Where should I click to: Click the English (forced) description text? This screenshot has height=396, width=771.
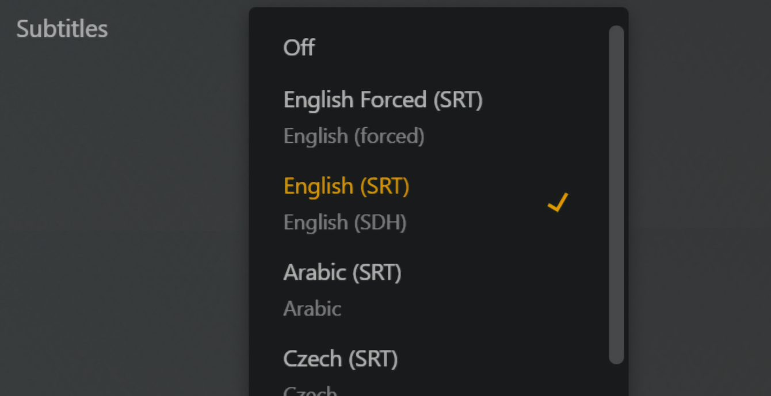[353, 136]
